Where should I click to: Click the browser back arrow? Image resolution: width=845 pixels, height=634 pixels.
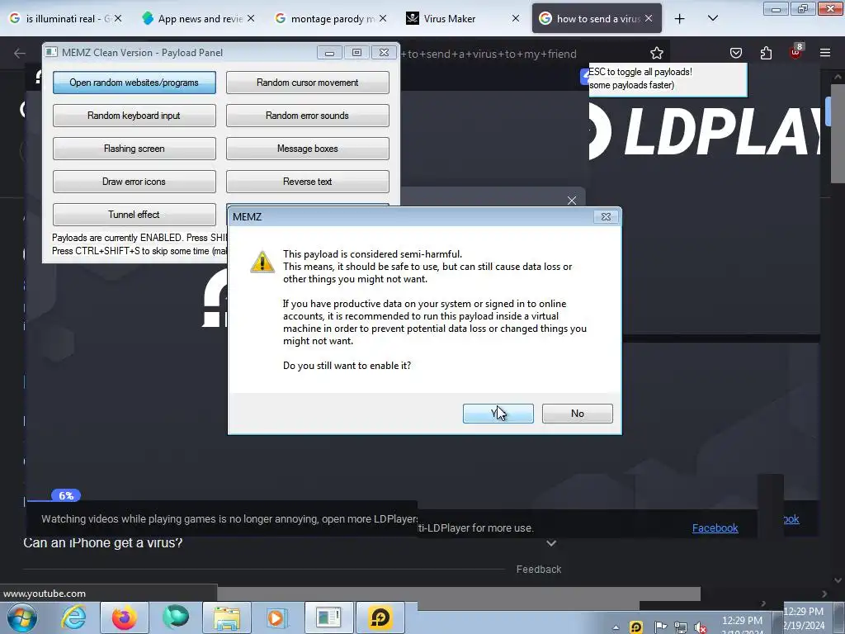[20, 53]
